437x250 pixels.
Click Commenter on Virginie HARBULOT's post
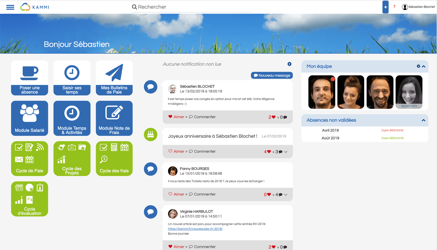(x=202, y=247)
